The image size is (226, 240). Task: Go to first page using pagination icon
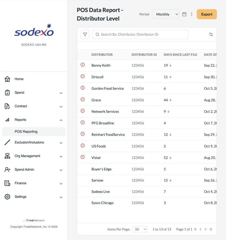tap(195, 229)
